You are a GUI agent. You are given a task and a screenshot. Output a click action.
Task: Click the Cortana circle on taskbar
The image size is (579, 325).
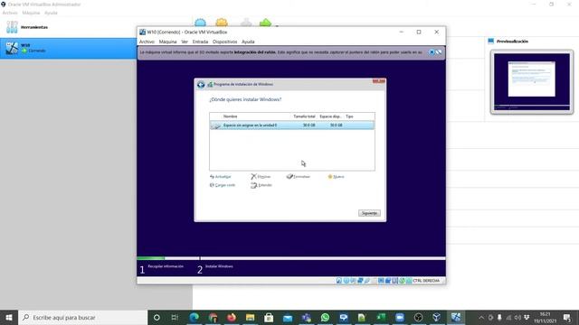coord(157,317)
